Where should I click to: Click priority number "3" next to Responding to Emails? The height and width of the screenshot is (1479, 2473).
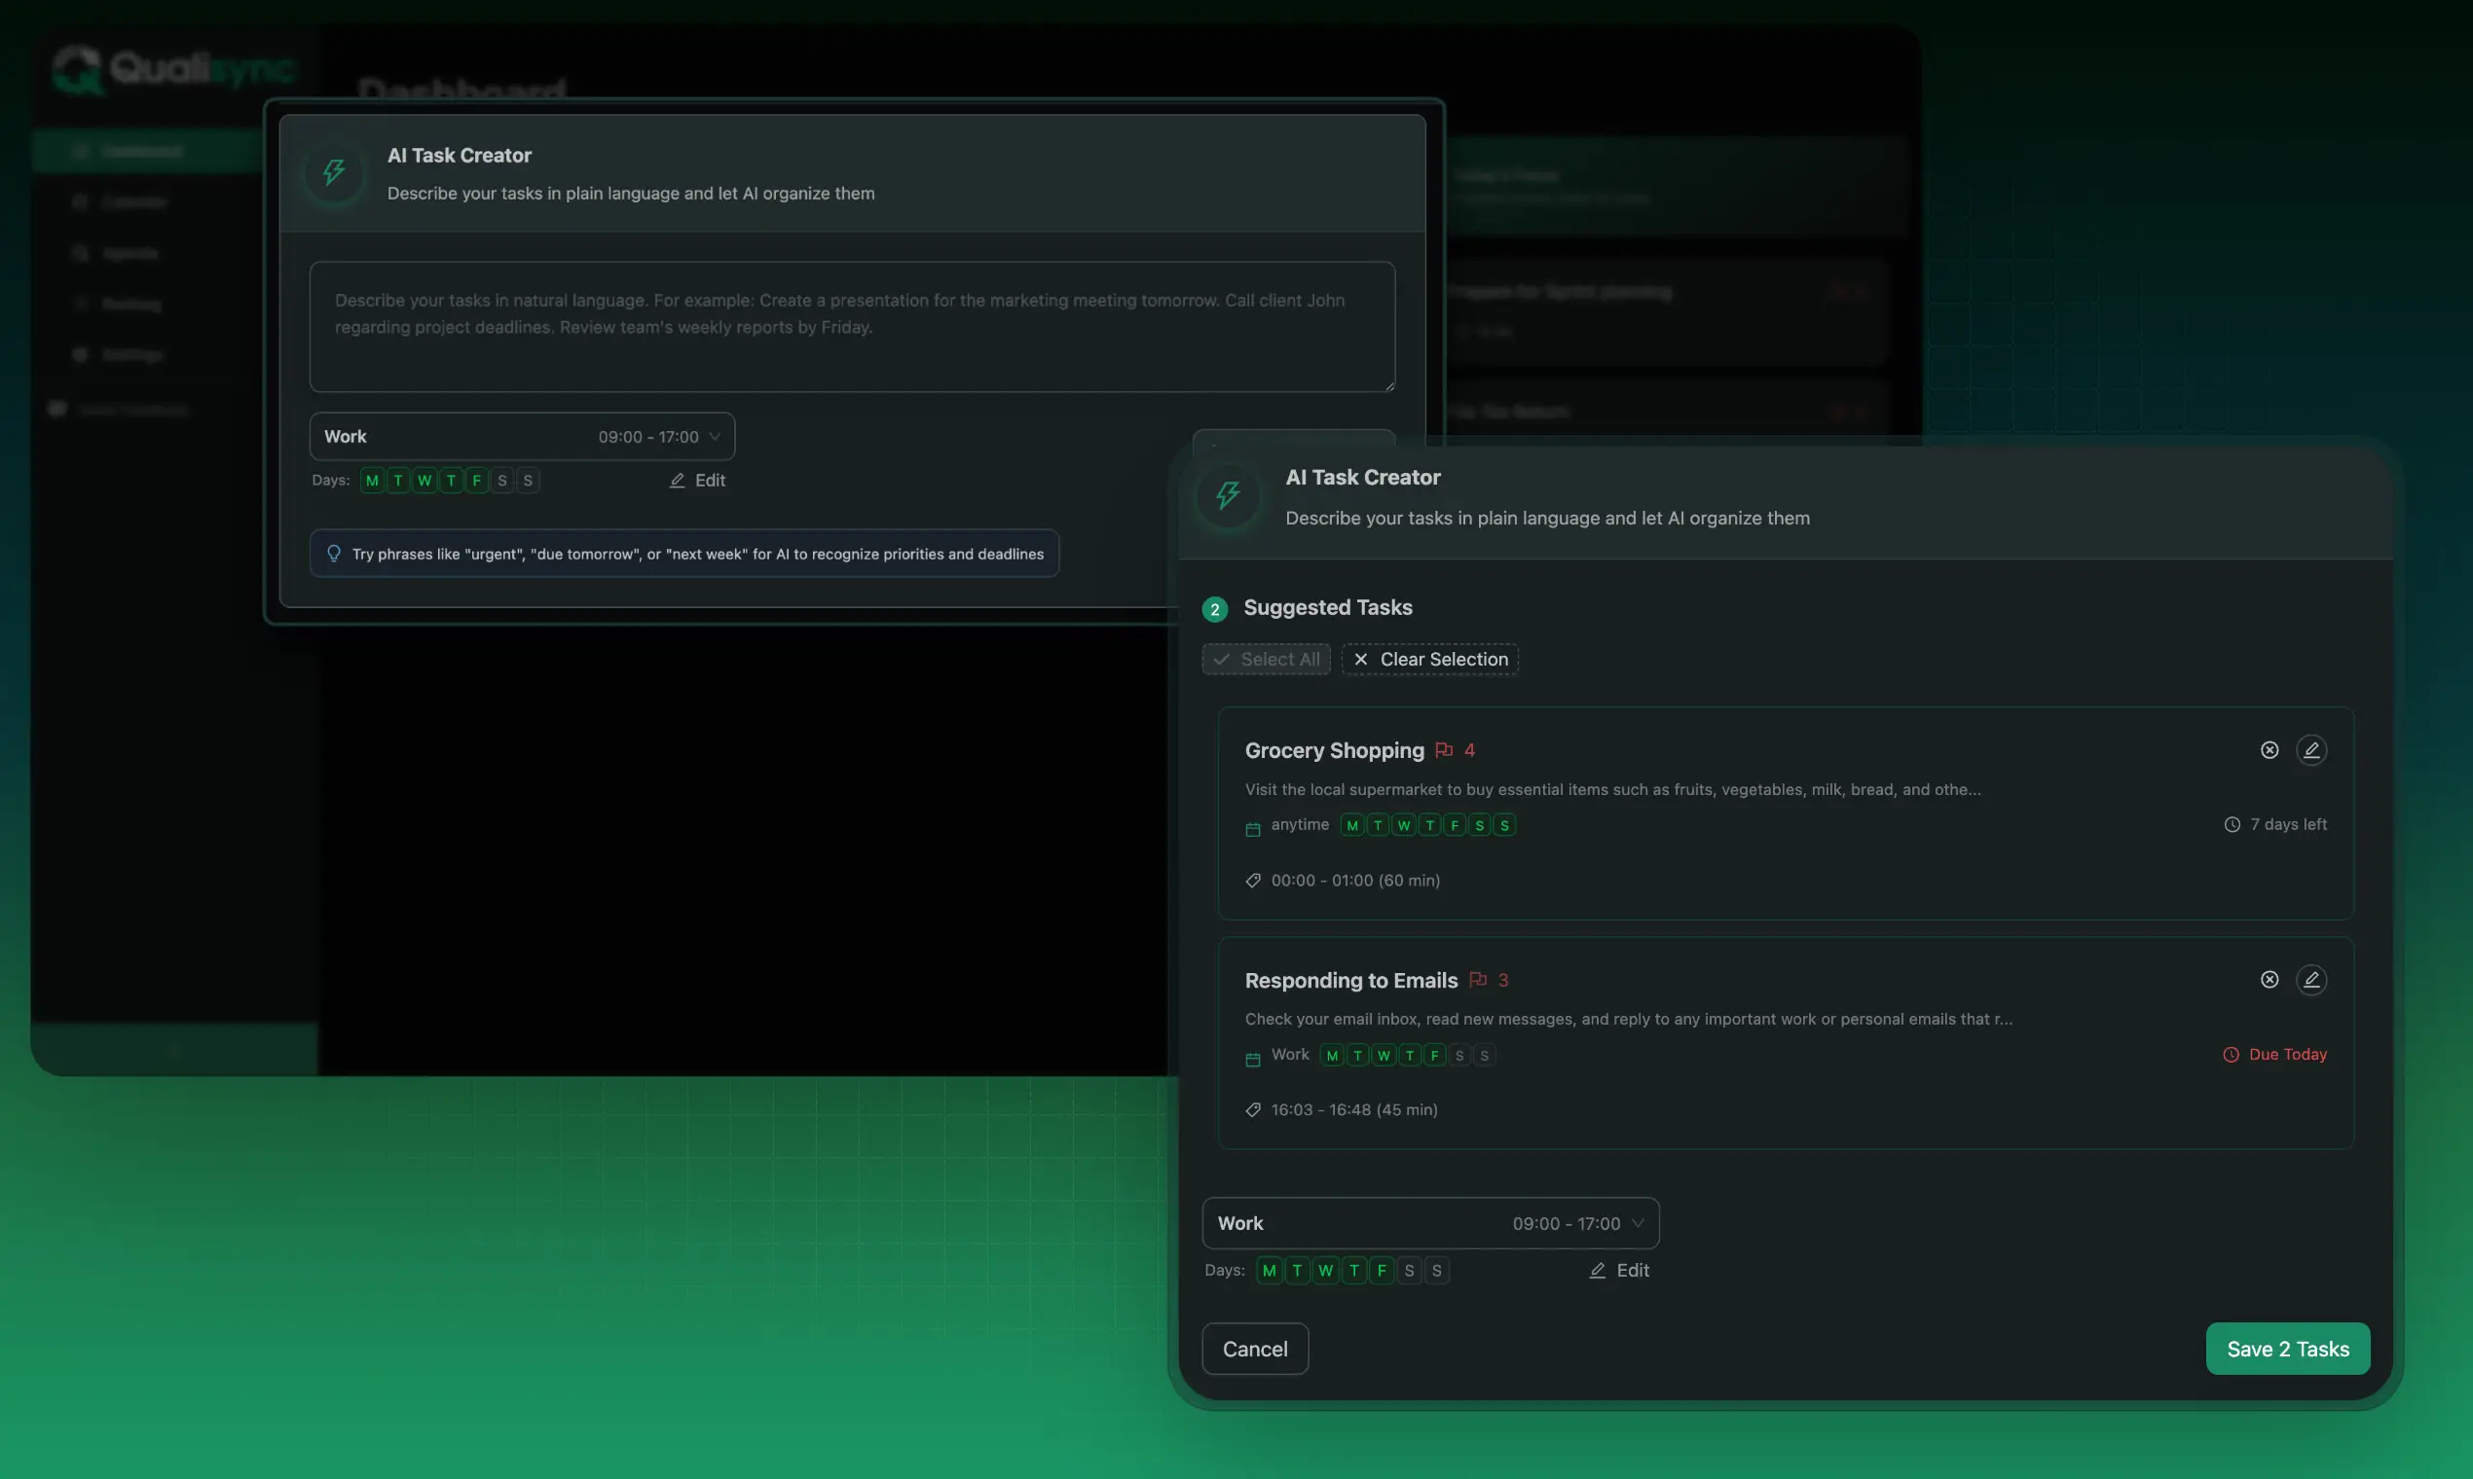[1502, 981]
